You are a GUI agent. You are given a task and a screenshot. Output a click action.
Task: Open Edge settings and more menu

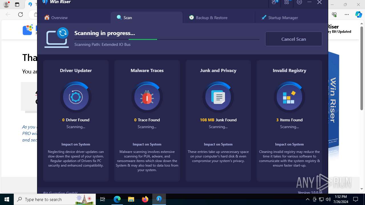[346, 15]
